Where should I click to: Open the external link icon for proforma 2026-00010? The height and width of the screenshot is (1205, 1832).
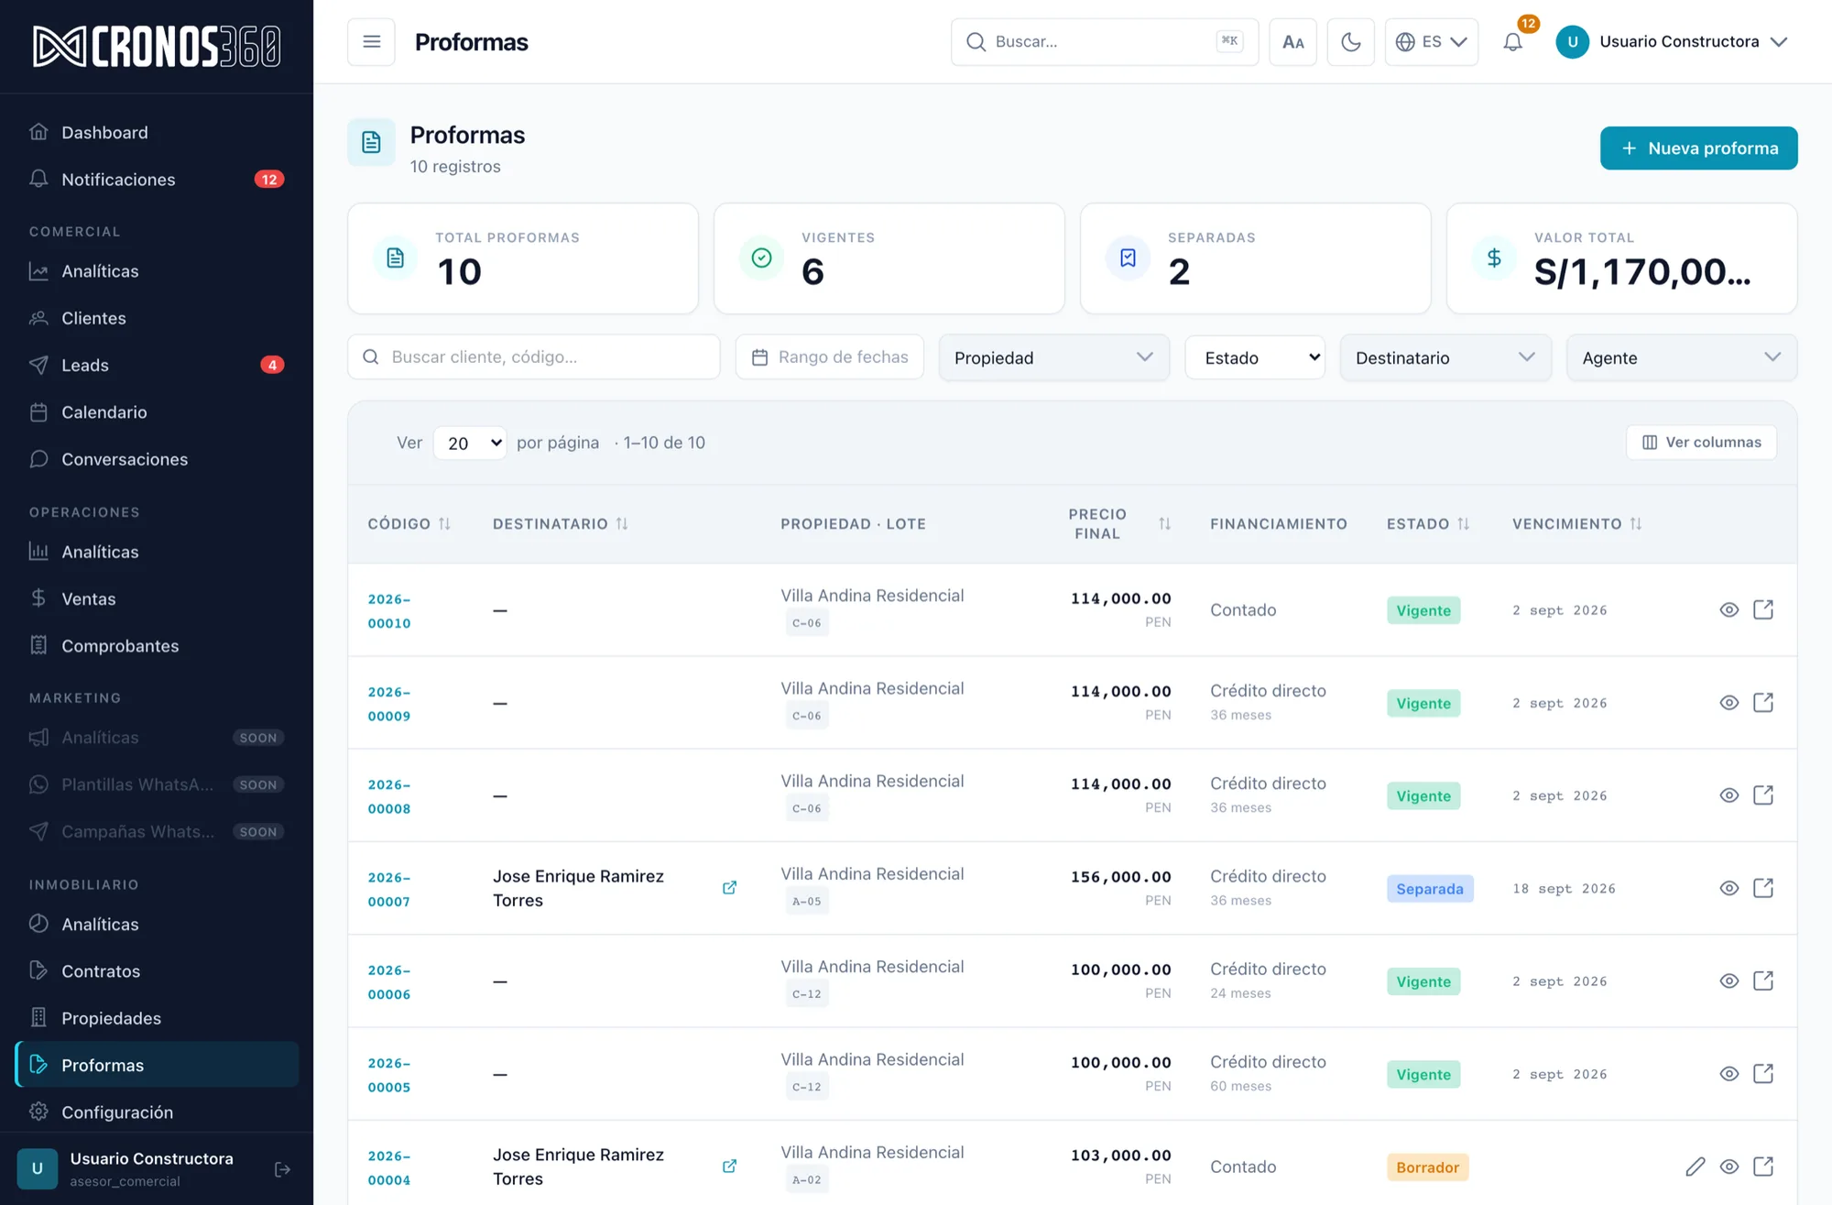[x=1763, y=610]
